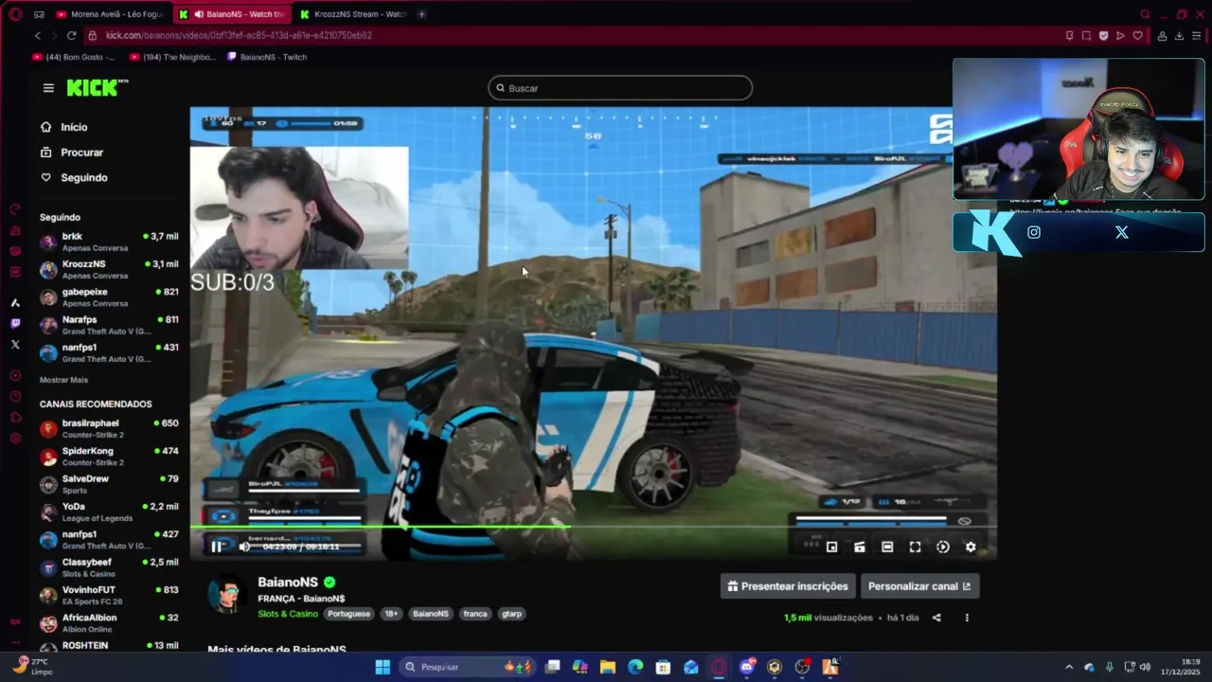
Task: Open Bom Gosto bookmark in bookmarks bar
Action: click(74, 57)
